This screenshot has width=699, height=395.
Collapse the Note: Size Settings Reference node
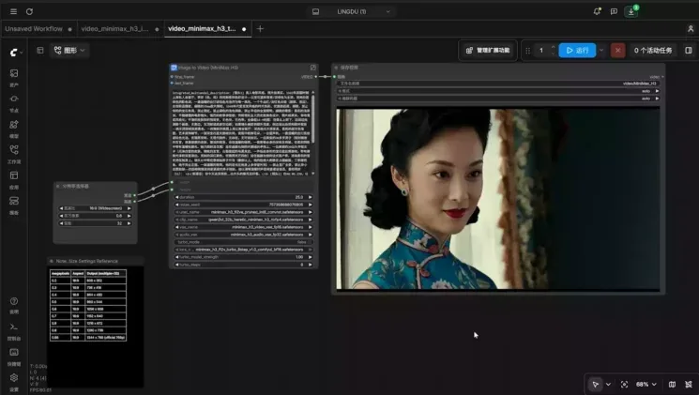pyautogui.click(x=52, y=261)
